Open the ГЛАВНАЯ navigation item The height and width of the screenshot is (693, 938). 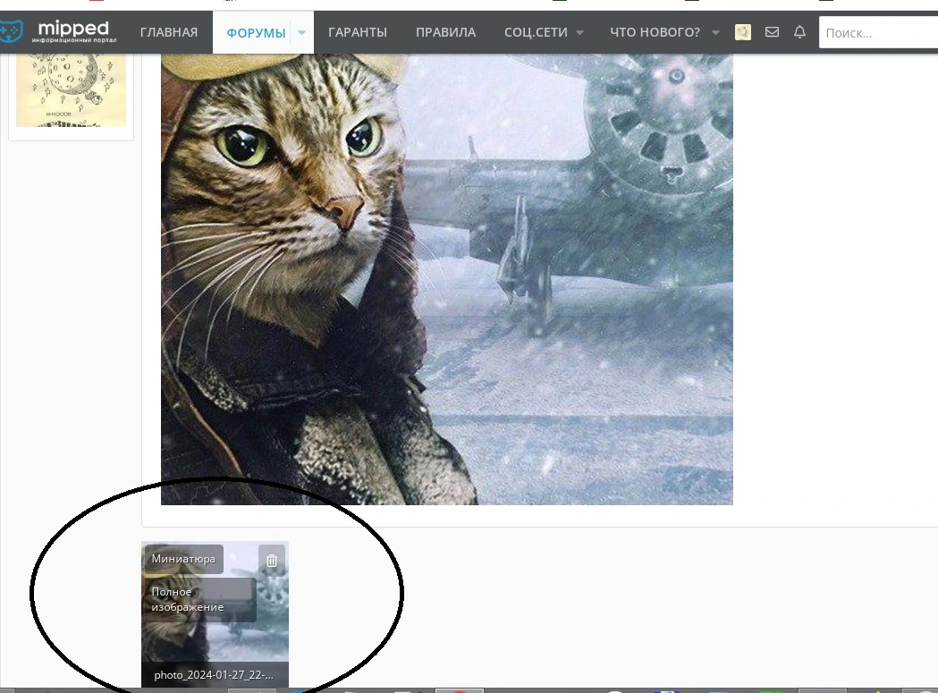(169, 32)
